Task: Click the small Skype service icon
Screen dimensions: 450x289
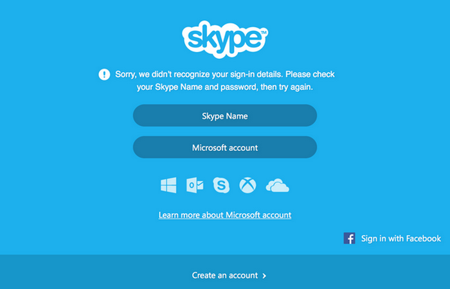Action: pos(221,186)
